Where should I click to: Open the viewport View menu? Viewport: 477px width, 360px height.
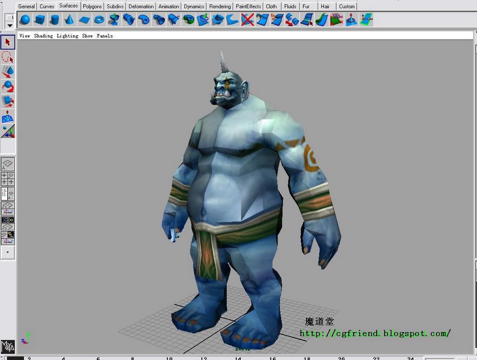[x=25, y=36]
